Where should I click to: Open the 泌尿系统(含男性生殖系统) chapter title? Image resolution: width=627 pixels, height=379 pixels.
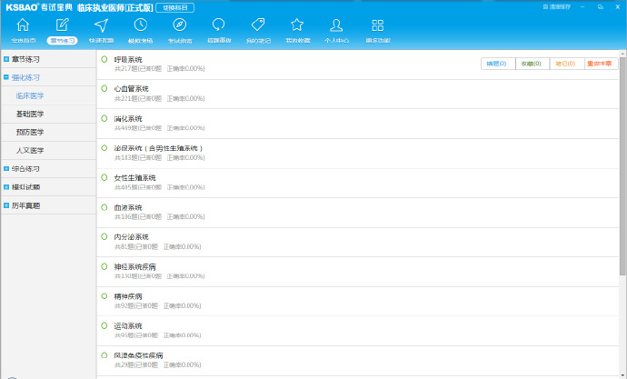pos(159,148)
